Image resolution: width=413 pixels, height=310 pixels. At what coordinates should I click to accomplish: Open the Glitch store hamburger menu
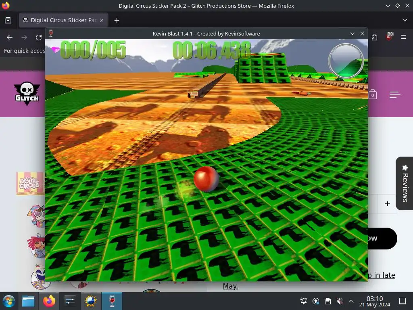point(395,94)
